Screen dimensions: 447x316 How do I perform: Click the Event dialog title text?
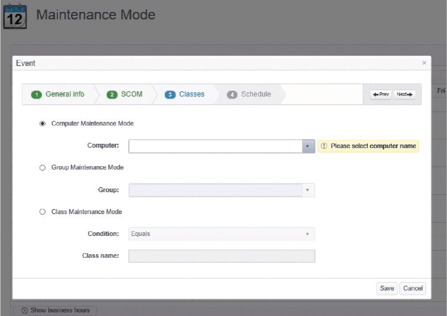(26, 63)
